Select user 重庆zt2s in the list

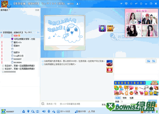pyautogui.click(x=18, y=42)
